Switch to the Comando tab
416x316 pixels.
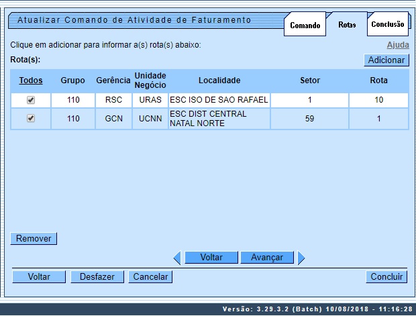tap(305, 25)
